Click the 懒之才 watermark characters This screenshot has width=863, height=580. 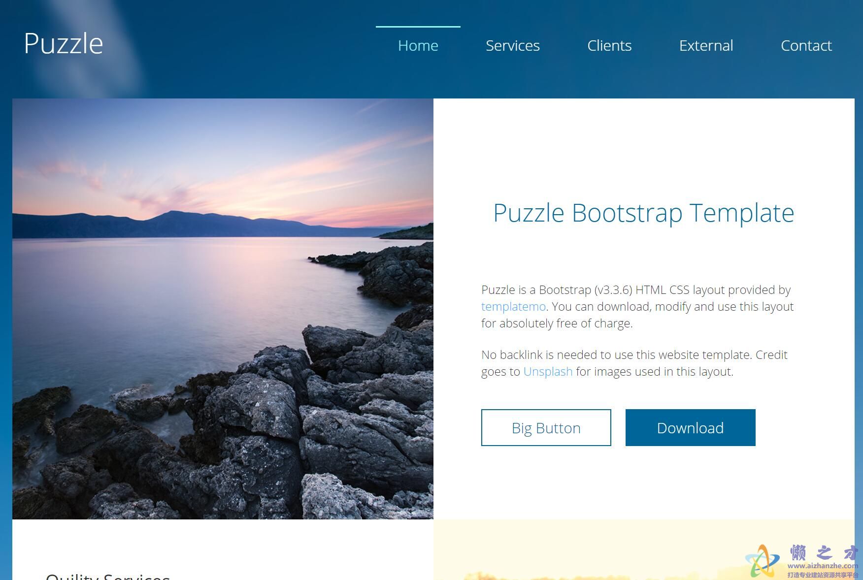click(x=824, y=552)
